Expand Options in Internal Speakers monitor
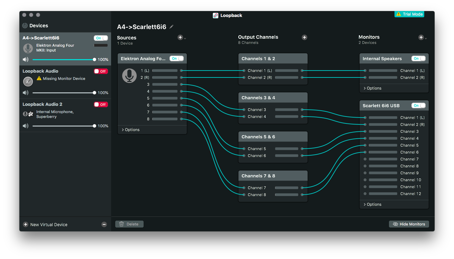Image resolution: width=454 pixels, height=259 pixels. (x=372, y=88)
